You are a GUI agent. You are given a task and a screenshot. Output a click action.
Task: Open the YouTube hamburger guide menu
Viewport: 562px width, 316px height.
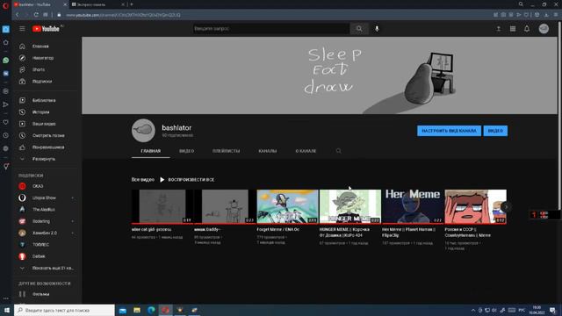(22, 29)
